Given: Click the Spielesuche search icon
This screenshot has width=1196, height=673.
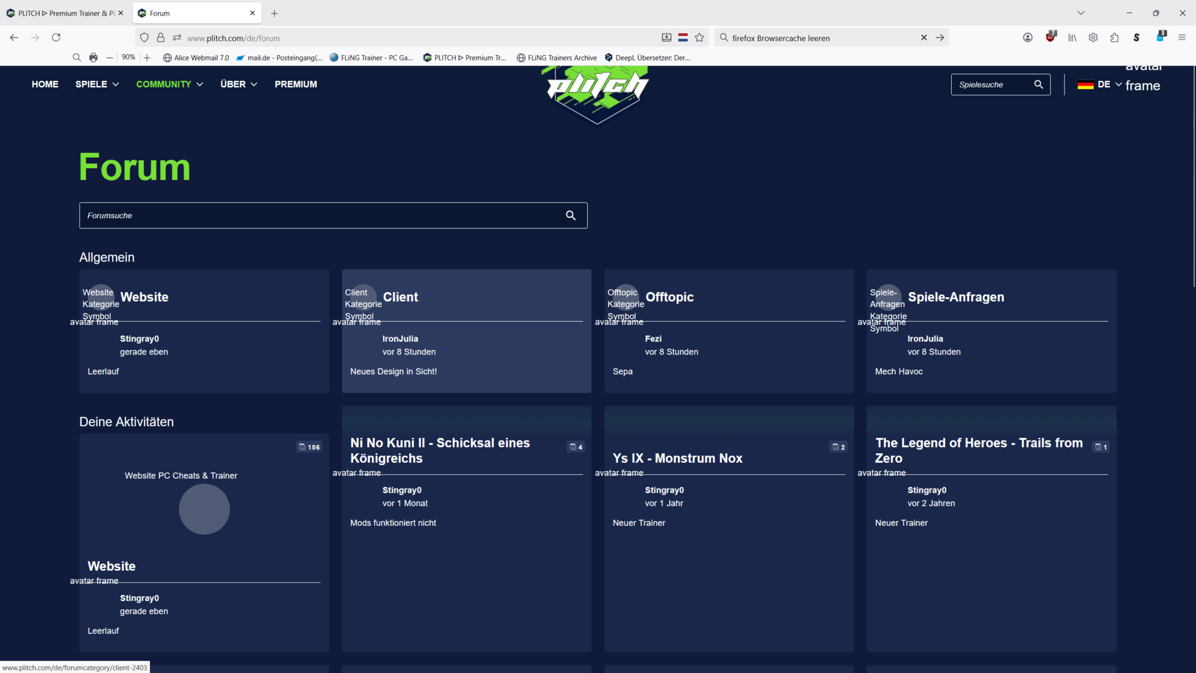Looking at the screenshot, I should pos(1038,85).
